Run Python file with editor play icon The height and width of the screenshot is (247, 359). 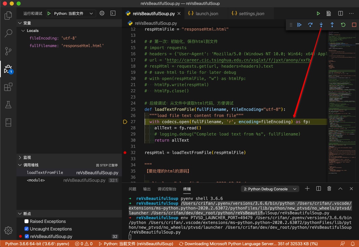point(318,13)
